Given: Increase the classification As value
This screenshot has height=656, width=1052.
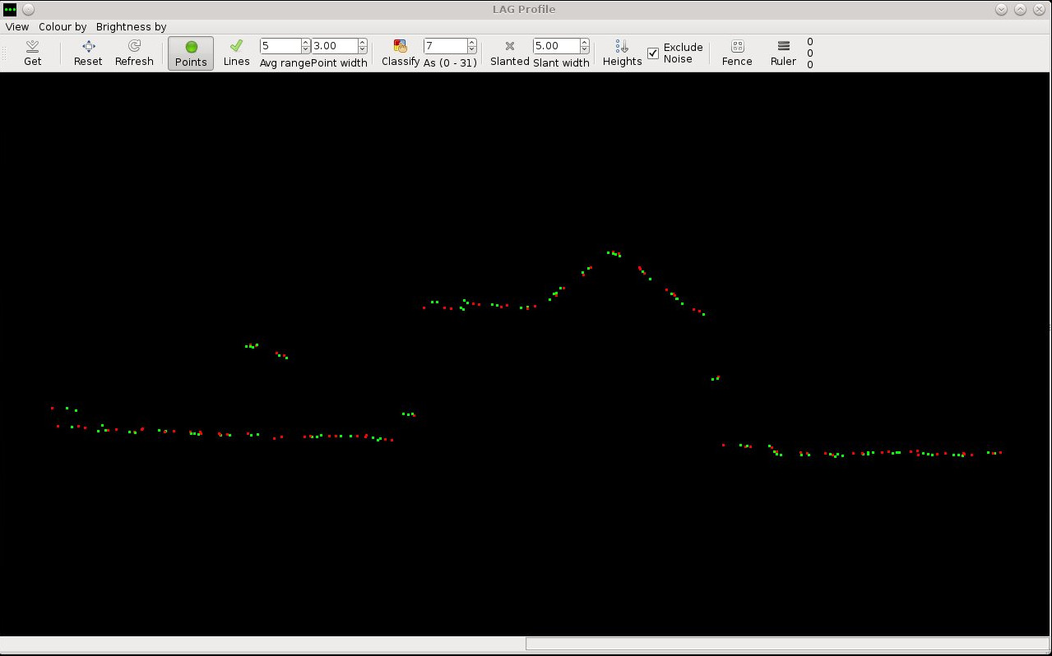Looking at the screenshot, I should tap(472, 43).
